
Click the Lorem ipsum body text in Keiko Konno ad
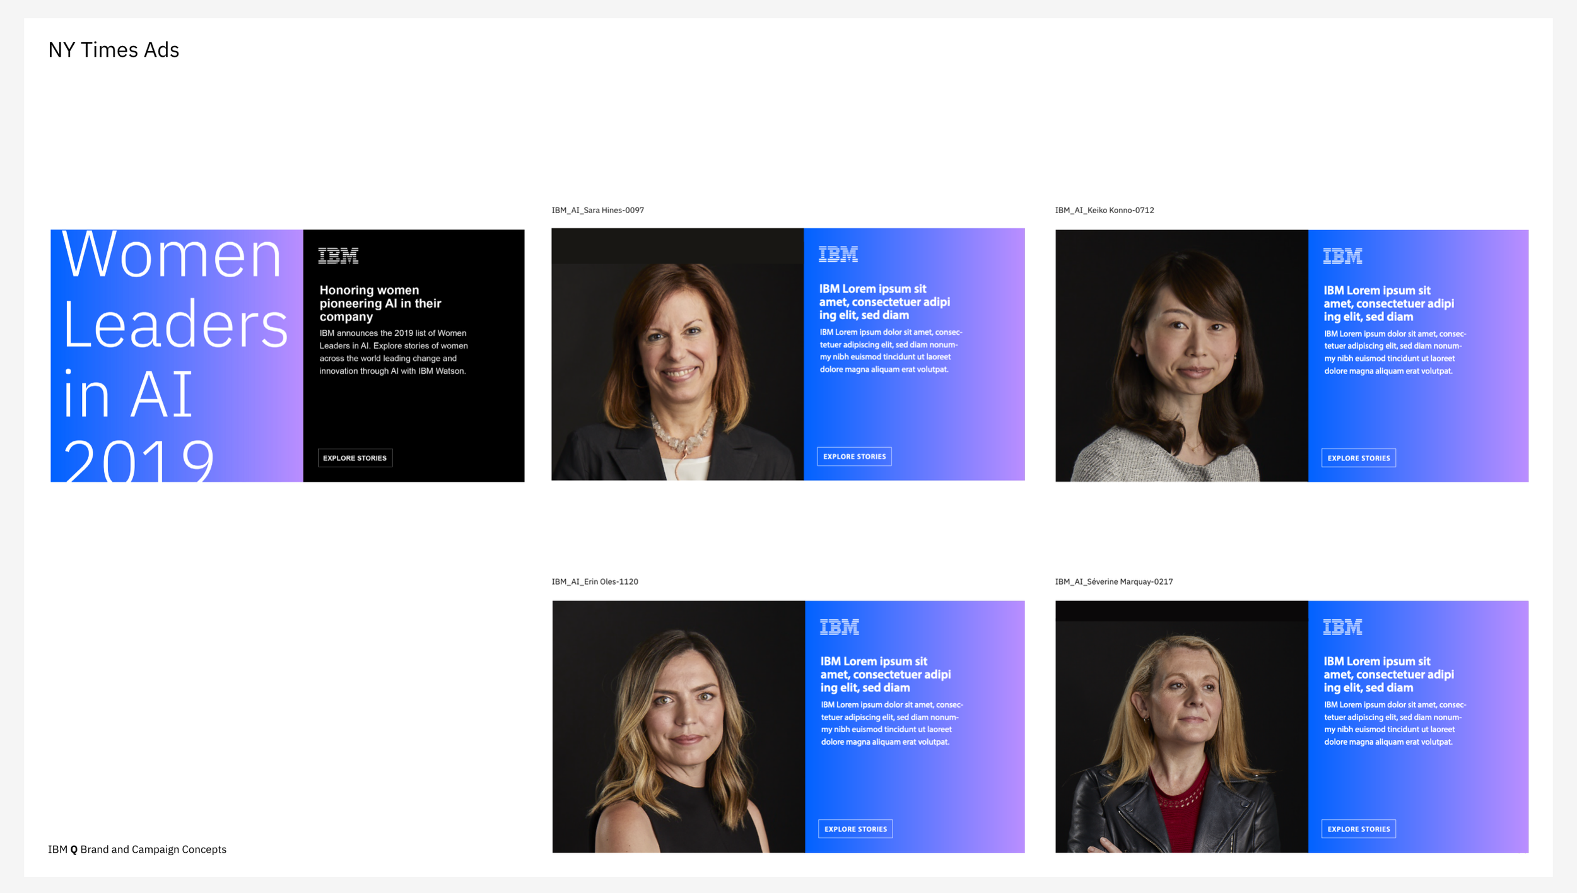[x=1395, y=352]
